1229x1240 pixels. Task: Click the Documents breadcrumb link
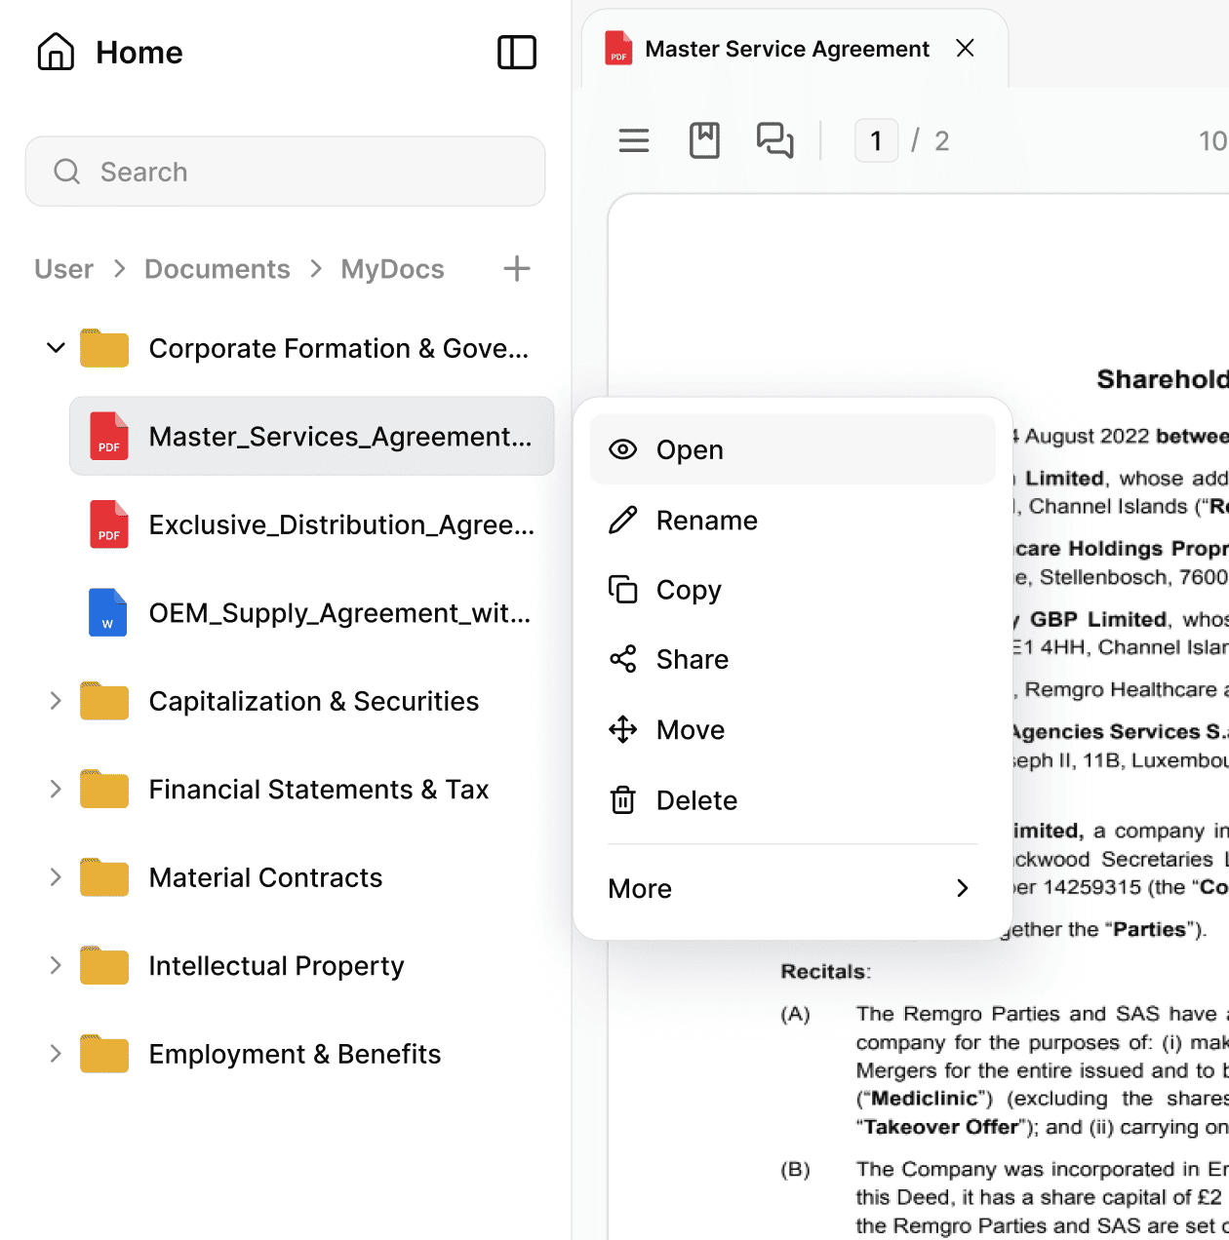217,268
